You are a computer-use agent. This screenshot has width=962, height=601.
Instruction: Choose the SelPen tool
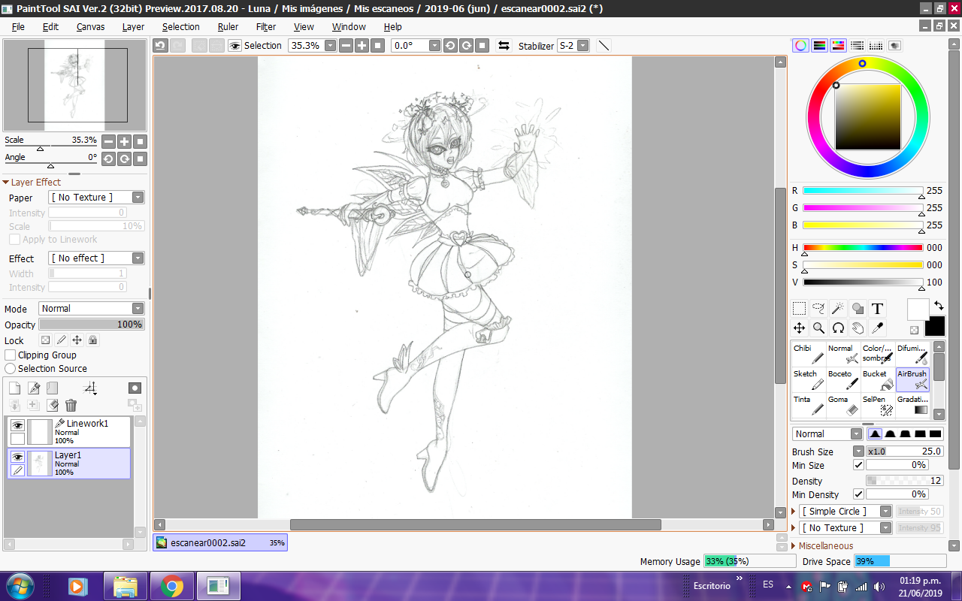point(878,406)
